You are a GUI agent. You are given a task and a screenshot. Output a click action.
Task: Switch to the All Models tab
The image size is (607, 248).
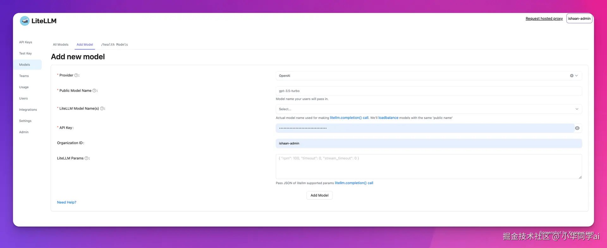point(61,44)
